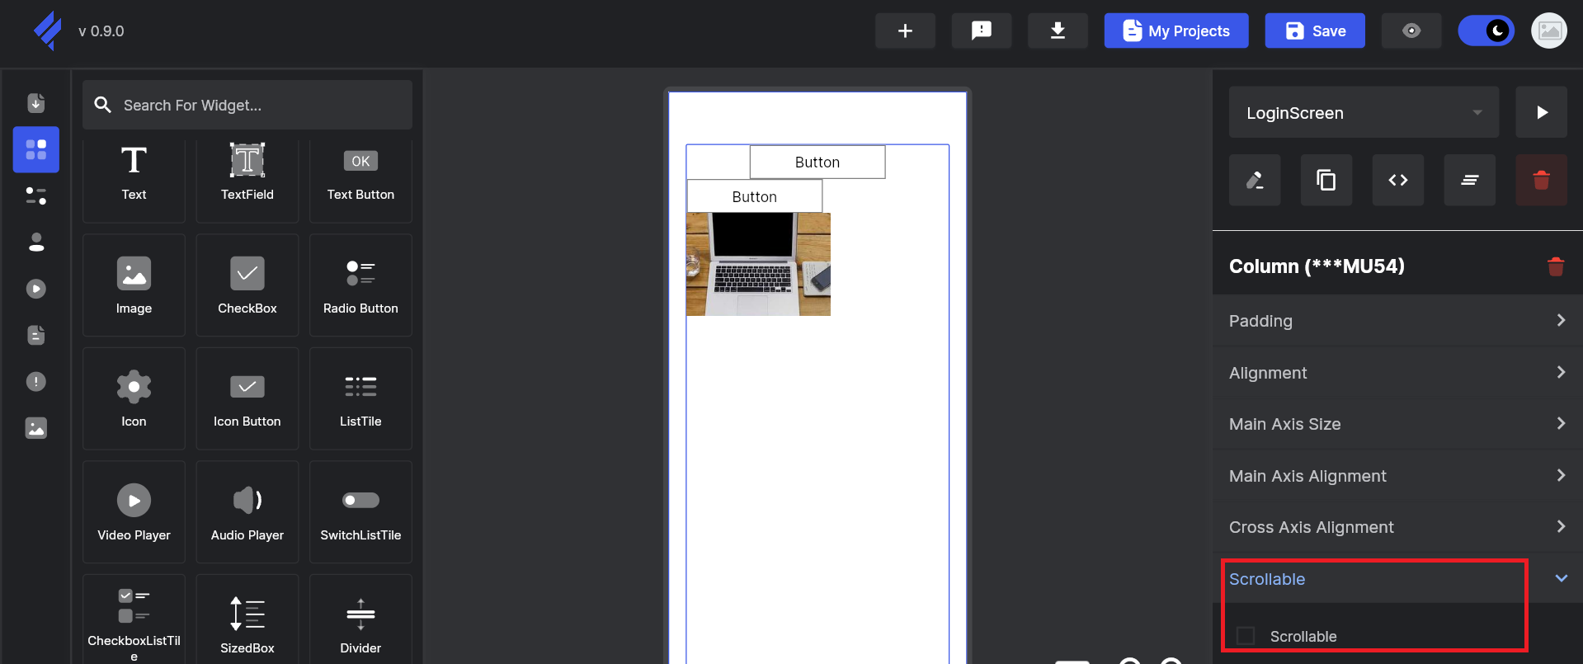Expand Cross Axis Alignment section
The height and width of the screenshot is (664, 1583).
(x=1396, y=527)
